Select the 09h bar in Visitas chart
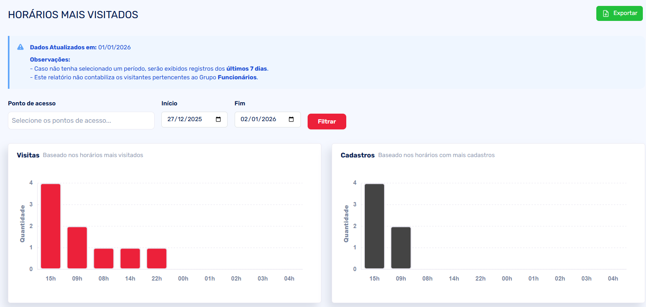The height and width of the screenshot is (307, 646). pyautogui.click(x=77, y=248)
